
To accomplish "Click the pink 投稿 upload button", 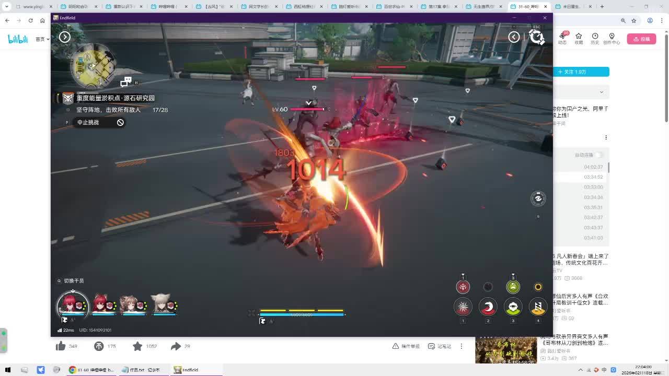I will tap(641, 39).
